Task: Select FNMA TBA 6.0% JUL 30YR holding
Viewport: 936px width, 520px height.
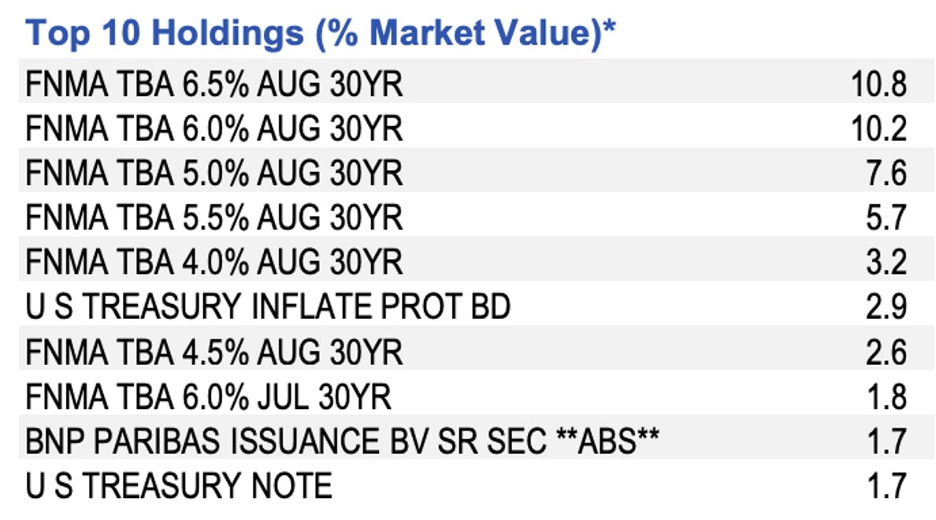Action: coord(209,396)
